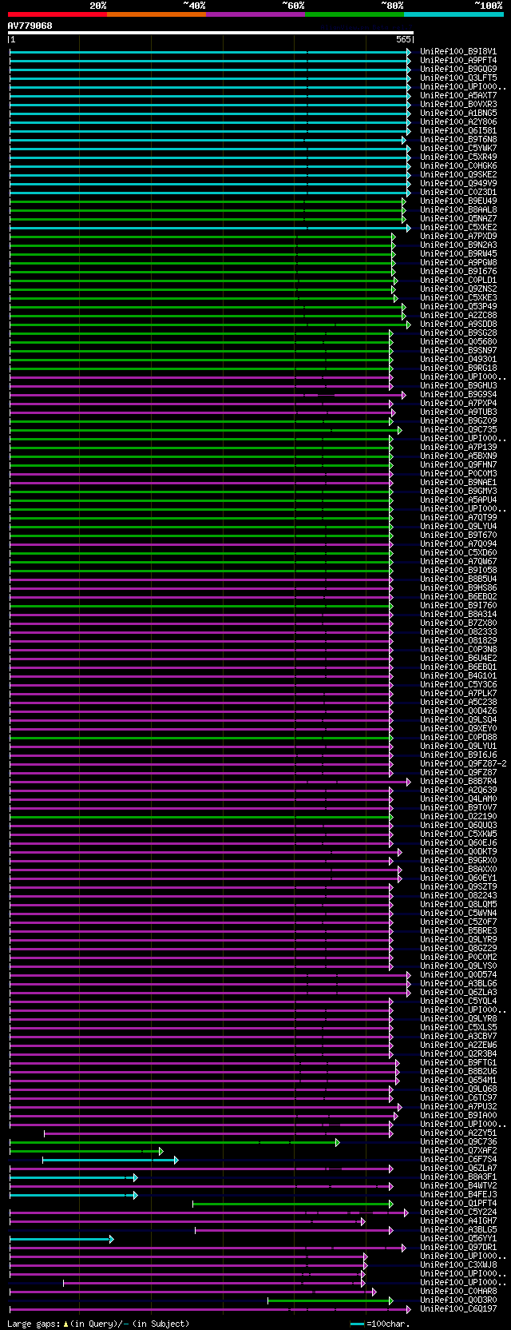Select hit label UniRef100_C5XKE3
511x1330 pixels.
coord(458,298)
